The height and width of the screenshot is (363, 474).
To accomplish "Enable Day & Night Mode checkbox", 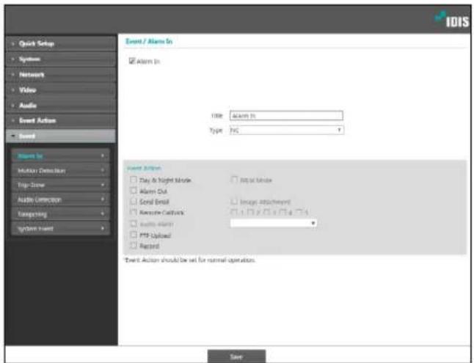I will point(134,180).
